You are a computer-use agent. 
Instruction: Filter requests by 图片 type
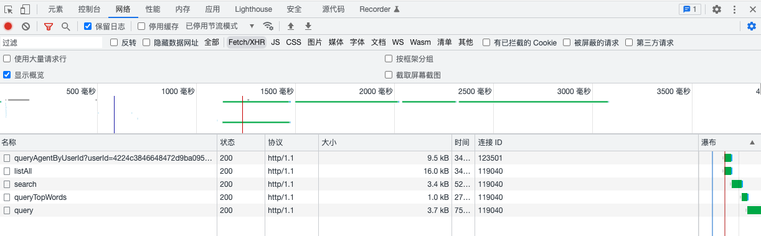point(314,42)
